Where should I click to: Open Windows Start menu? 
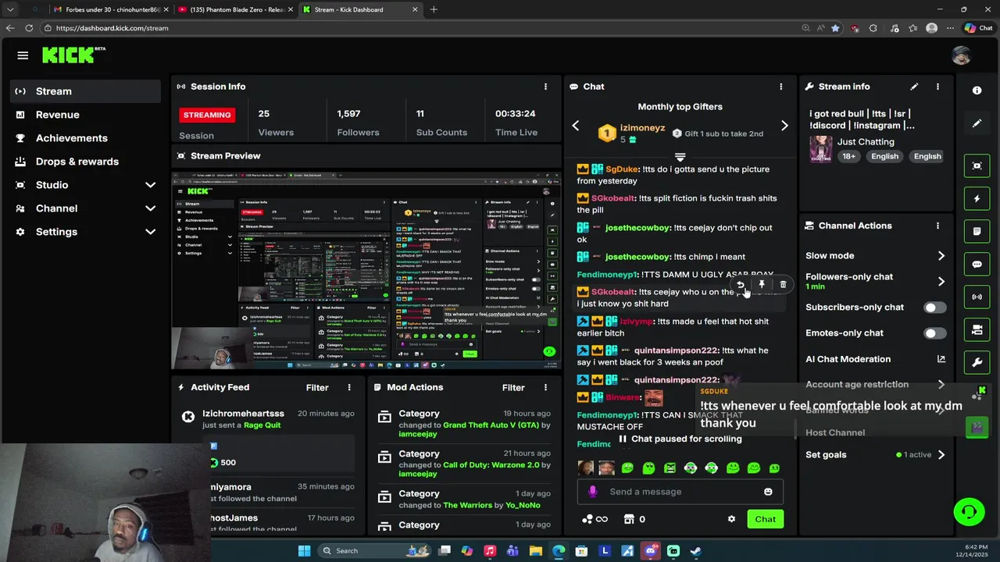point(304,551)
